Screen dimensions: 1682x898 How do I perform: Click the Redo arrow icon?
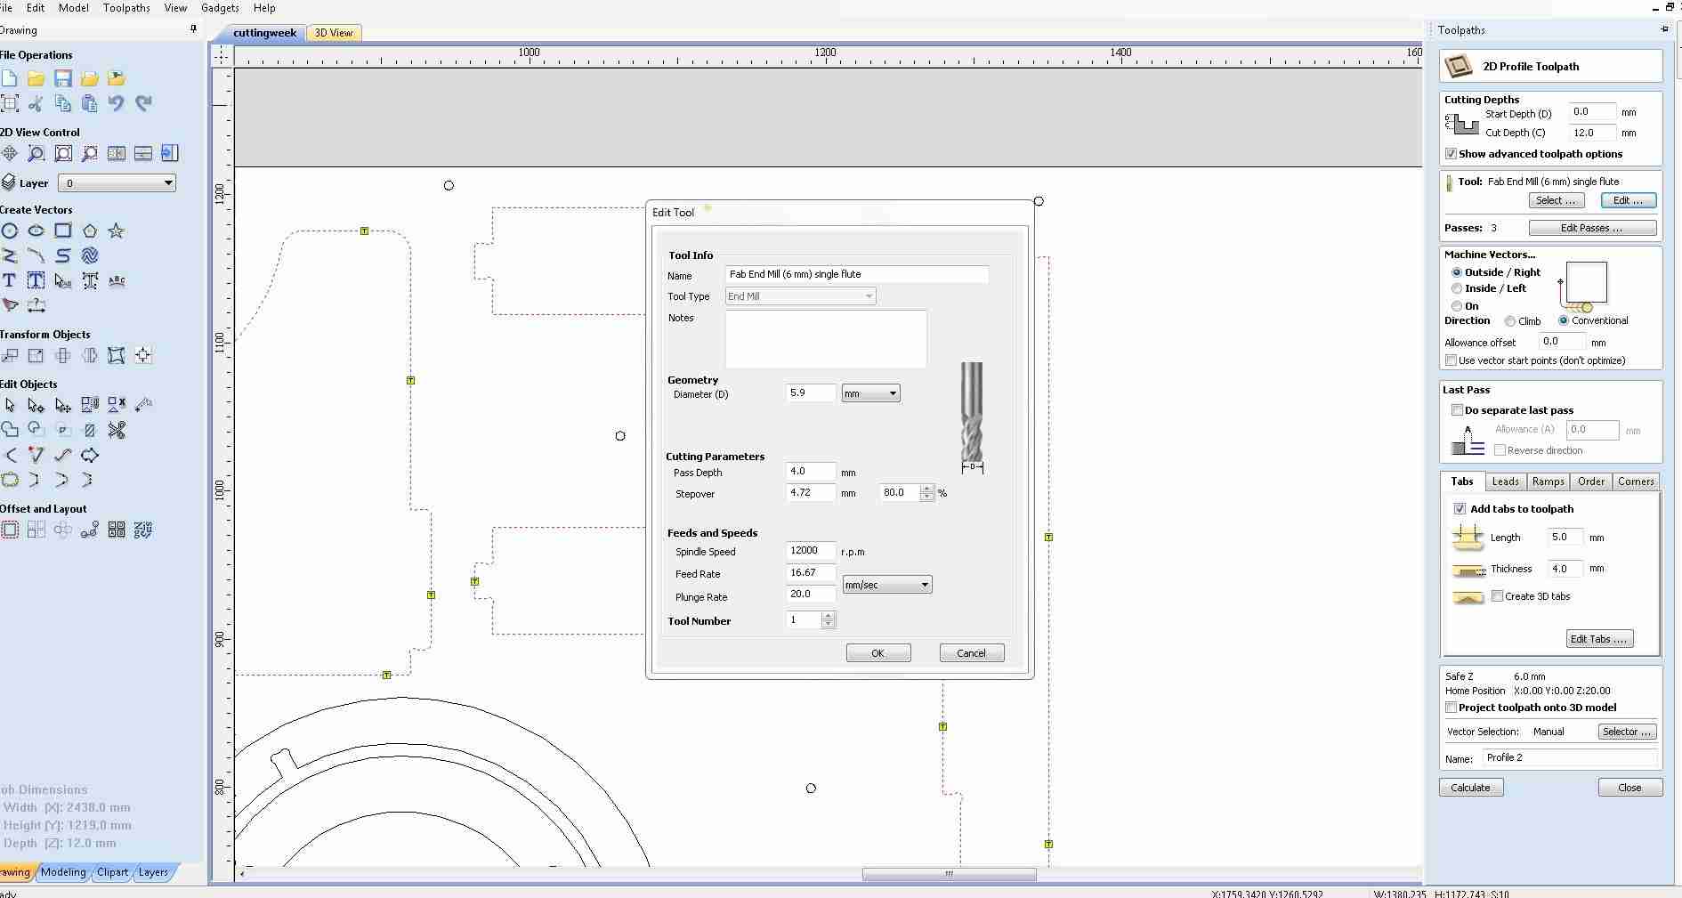click(x=143, y=103)
